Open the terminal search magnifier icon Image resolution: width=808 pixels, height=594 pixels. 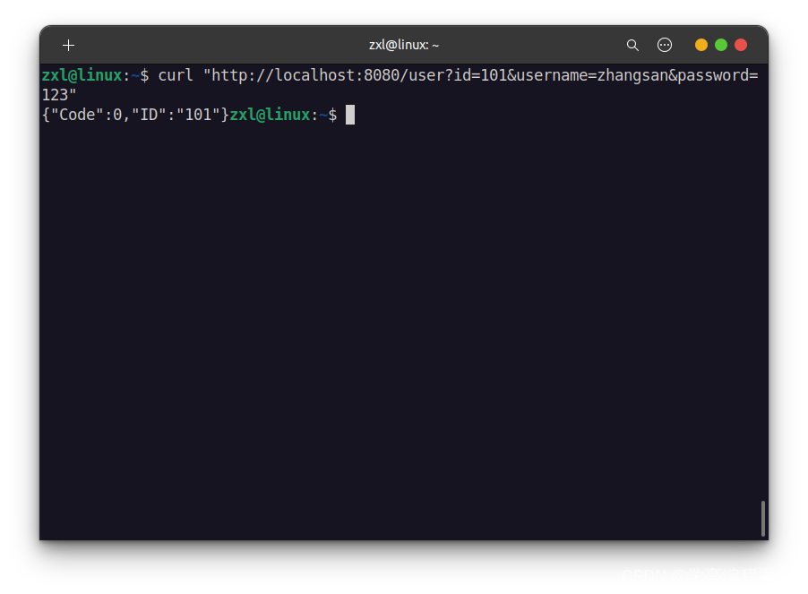tap(632, 46)
